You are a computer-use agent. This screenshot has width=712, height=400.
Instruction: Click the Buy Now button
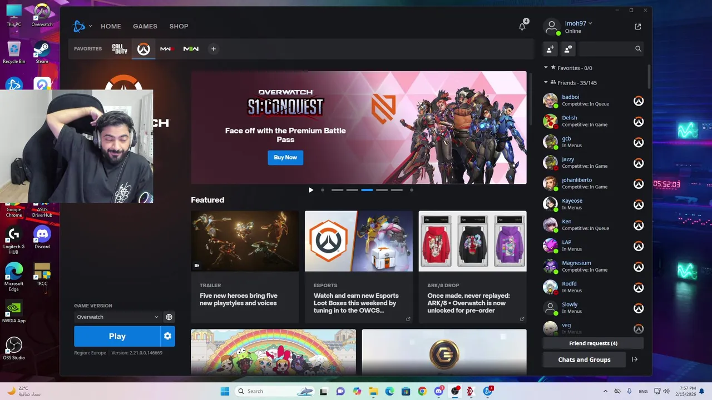coord(285,157)
